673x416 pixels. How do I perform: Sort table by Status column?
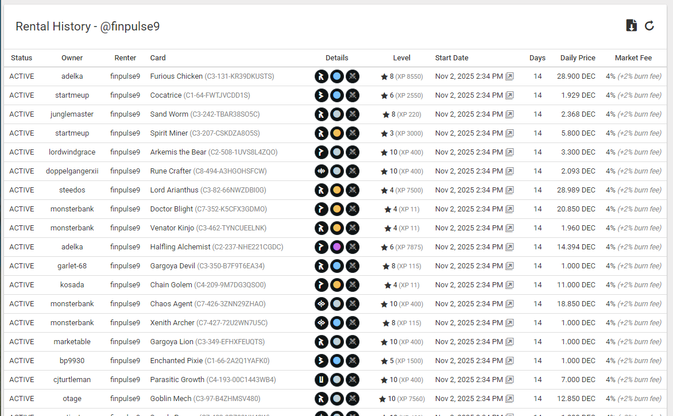[21, 58]
